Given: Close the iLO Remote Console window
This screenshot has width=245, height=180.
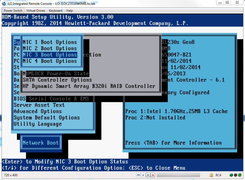Looking at the screenshot, I should tap(237, 3).
